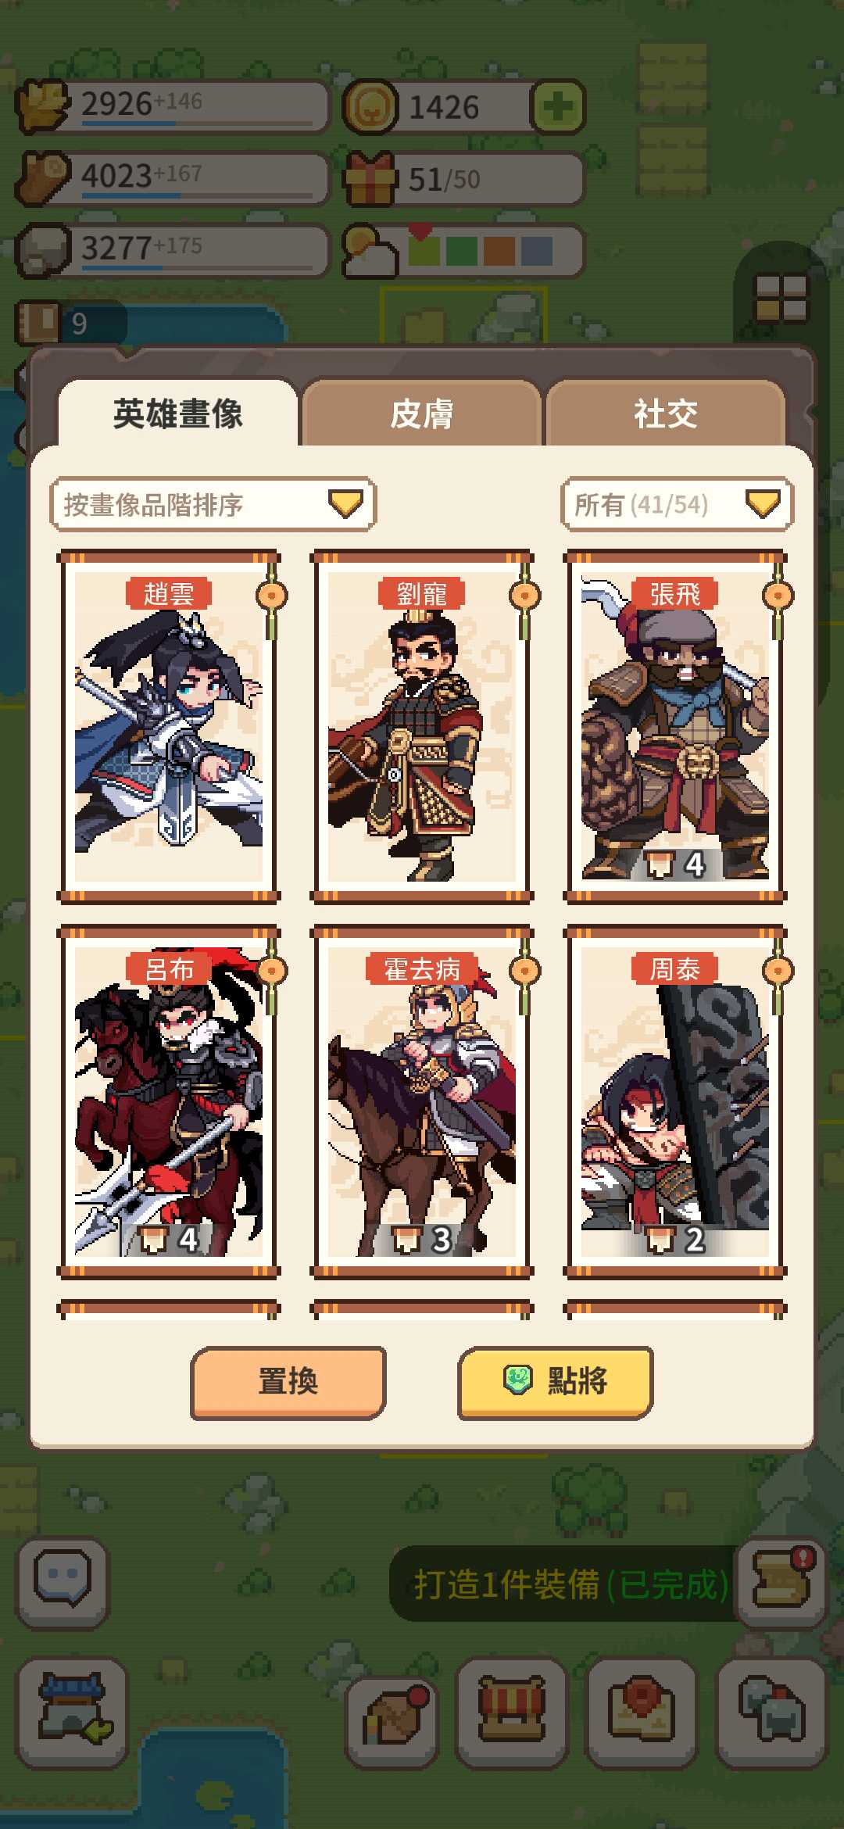844x1829 pixels.
Task: Open the helmet armor icon at bottom right
Action: (772, 1713)
